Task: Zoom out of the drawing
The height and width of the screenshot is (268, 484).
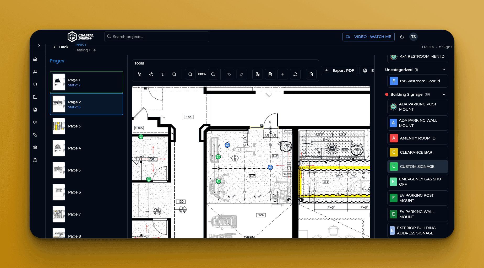Action: pos(213,74)
